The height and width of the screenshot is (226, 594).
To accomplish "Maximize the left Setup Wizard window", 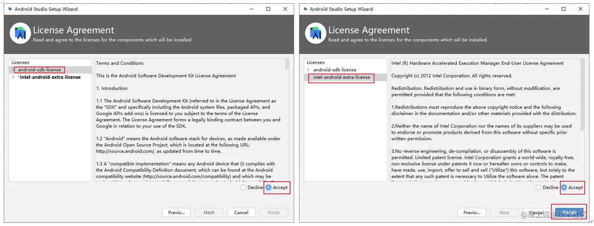I will (268, 9).
